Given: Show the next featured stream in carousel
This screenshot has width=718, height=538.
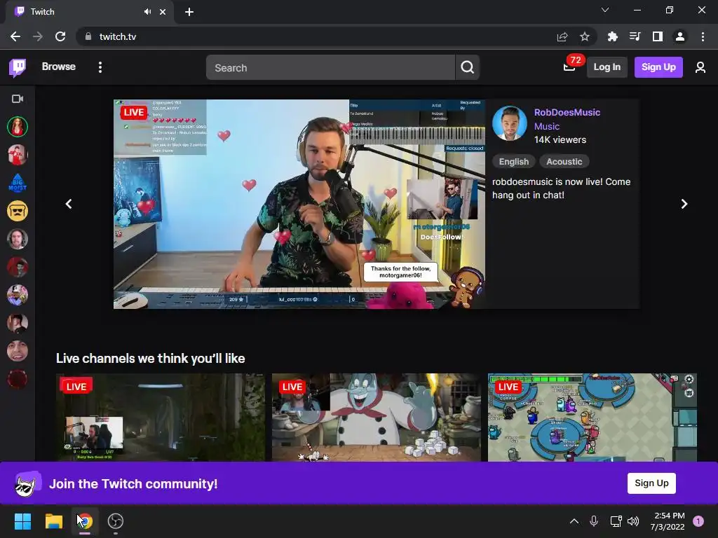Looking at the screenshot, I should click(x=684, y=204).
